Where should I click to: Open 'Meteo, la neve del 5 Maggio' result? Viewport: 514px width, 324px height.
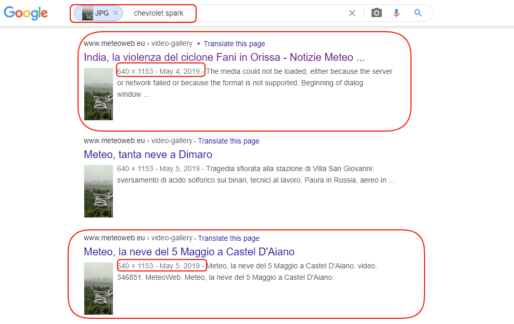pos(189,252)
